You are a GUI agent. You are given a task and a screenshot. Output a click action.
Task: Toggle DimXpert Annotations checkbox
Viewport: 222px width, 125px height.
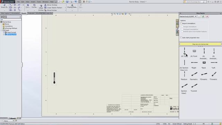tap(182, 29)
